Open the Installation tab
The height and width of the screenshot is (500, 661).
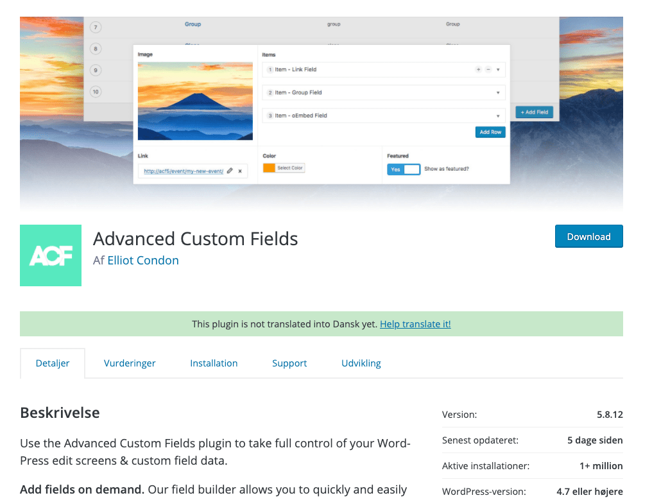click(x=214, y=363)
